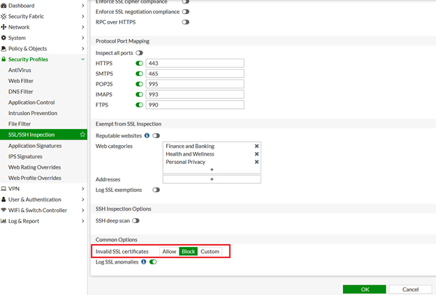The height and width of the screenshot is (295, 436).
Task: Click the VPN laptop icon
Action: [x=3, y=189]
